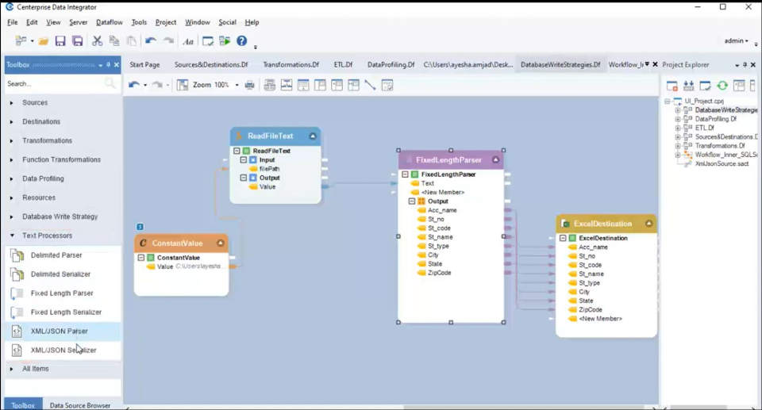Collapse the ReadFileText object header arrow
This screenshot has height=410, width=762.
(313, 136)
